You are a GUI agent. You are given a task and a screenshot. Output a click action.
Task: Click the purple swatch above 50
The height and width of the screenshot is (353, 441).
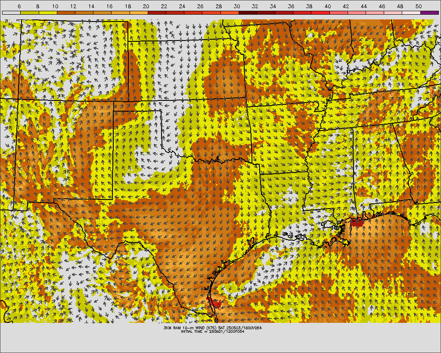click(x=429, y=12)
